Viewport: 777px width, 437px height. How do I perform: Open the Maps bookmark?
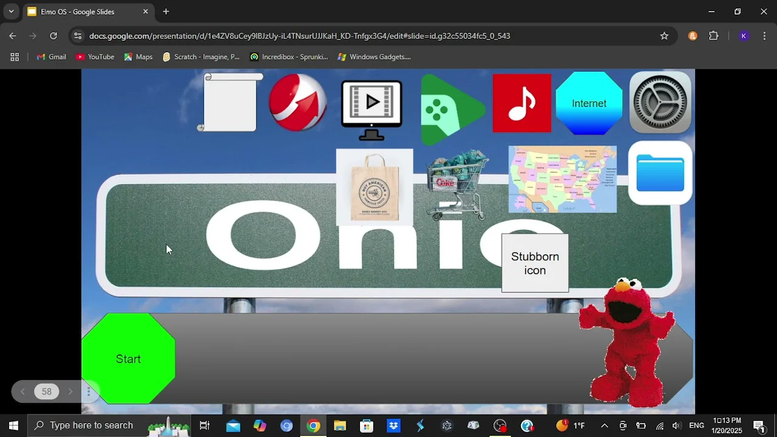point(138,57)
